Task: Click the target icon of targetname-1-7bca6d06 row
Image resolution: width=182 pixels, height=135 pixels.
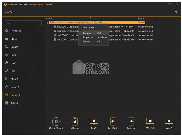Action: (x=55, y=31)
